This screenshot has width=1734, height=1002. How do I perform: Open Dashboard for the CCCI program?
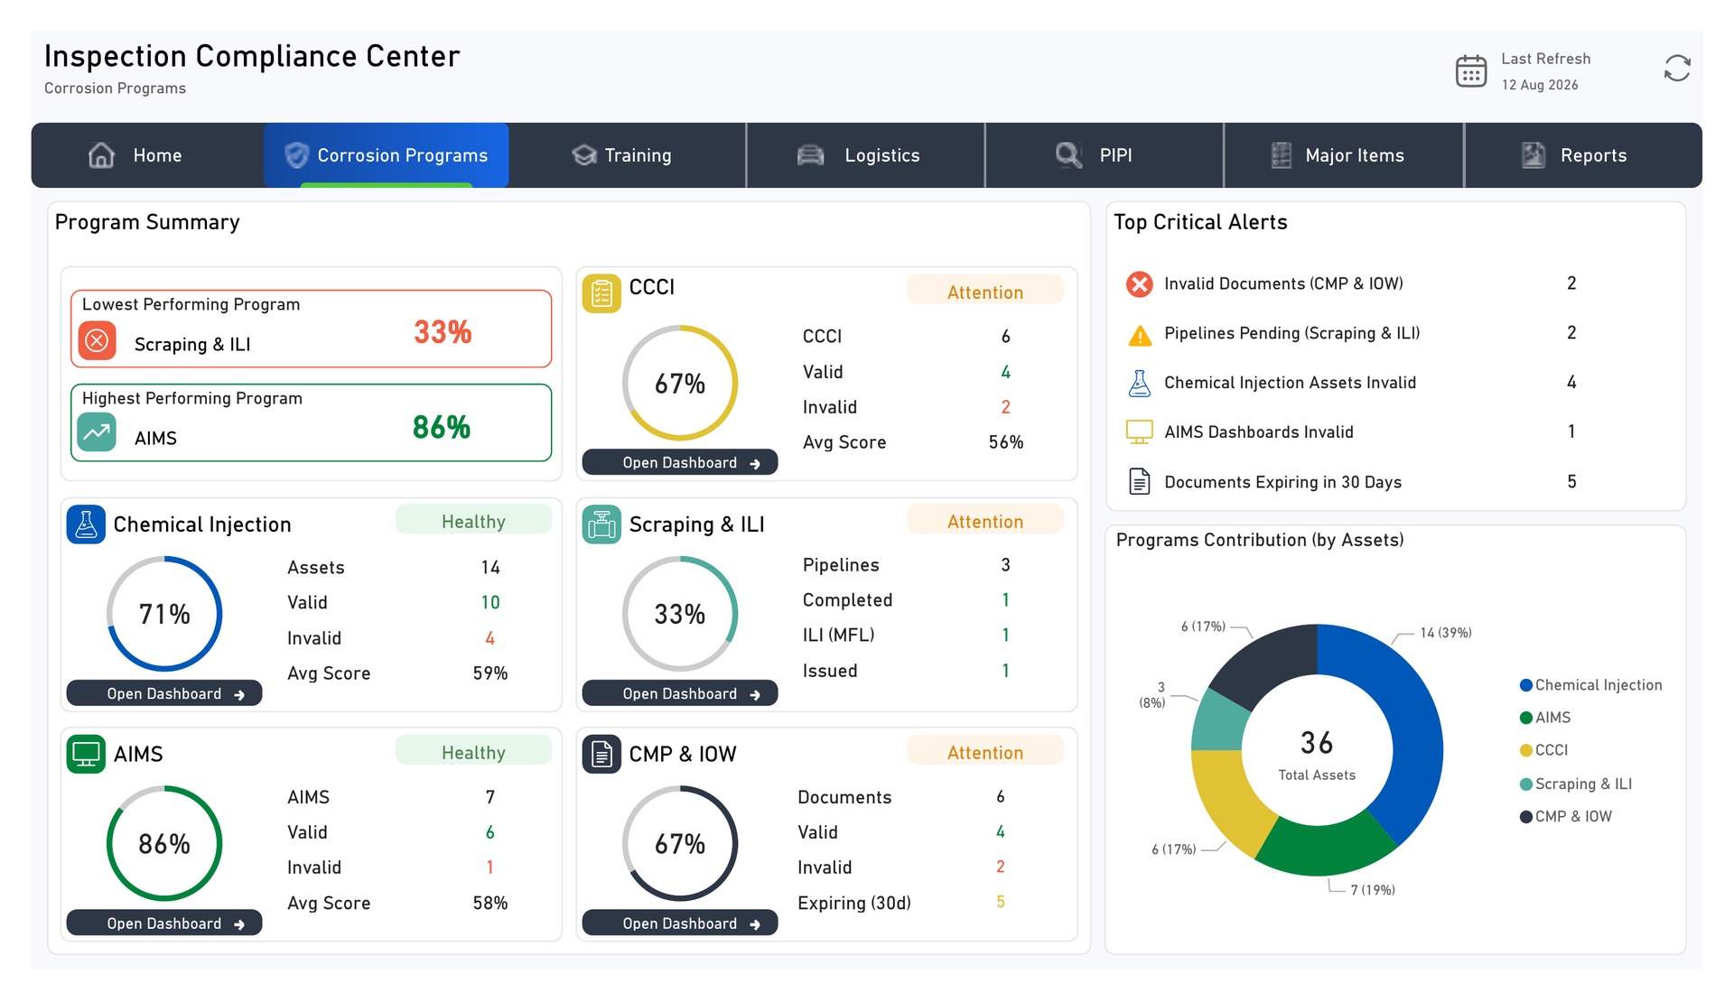coord(680,462)
